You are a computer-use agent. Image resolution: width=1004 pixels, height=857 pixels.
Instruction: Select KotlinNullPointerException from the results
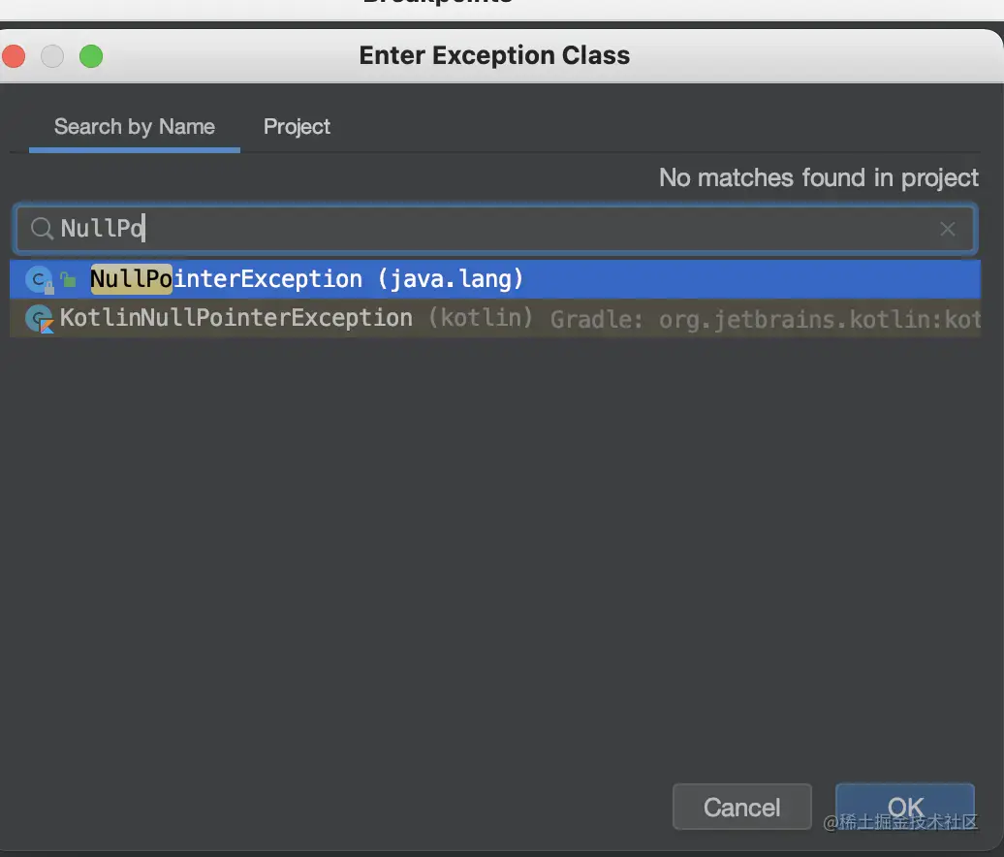[235, 318]
